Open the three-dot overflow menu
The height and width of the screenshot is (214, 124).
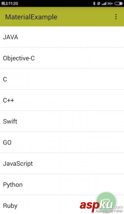[116, 17]
